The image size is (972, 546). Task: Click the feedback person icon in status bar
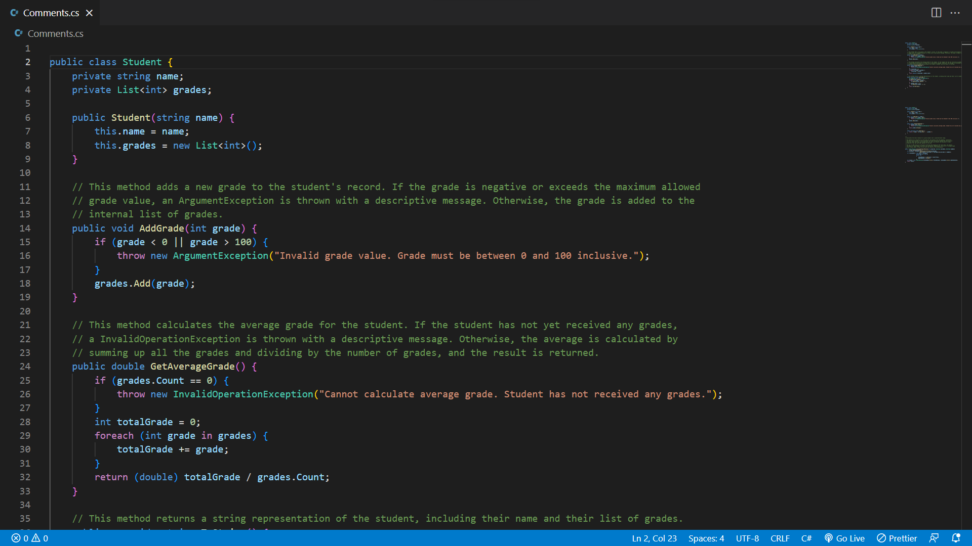tap(934, 538)
